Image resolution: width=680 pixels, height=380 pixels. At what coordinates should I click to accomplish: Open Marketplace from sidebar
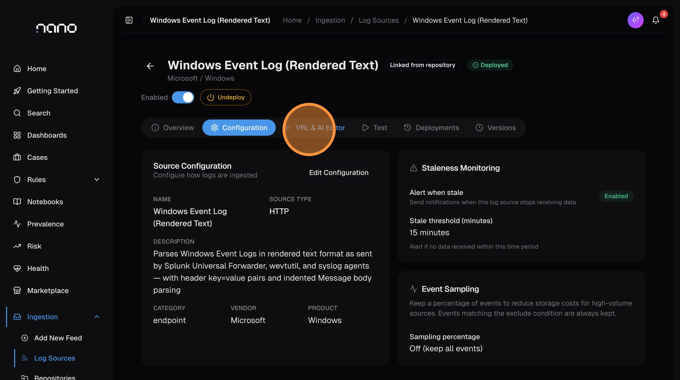pos(48,290)
